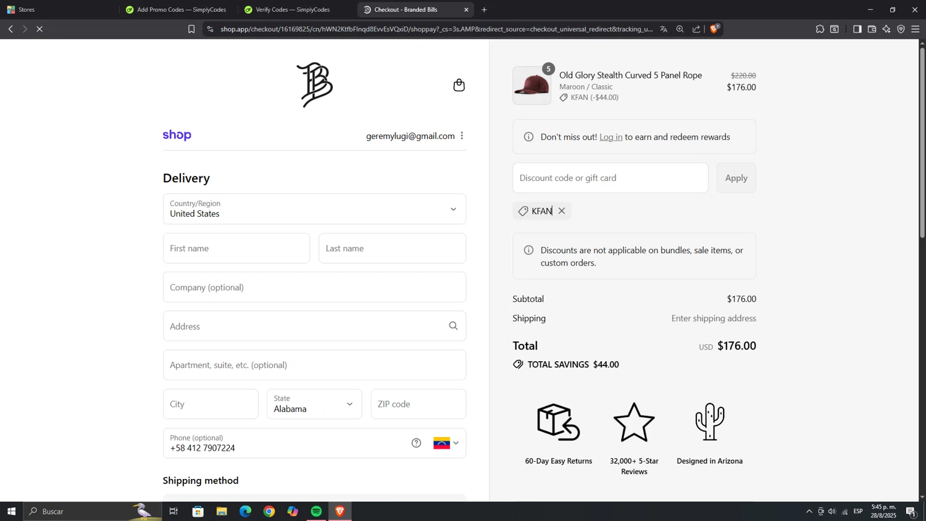Open Brave Leo AI icon

point(886,29)
